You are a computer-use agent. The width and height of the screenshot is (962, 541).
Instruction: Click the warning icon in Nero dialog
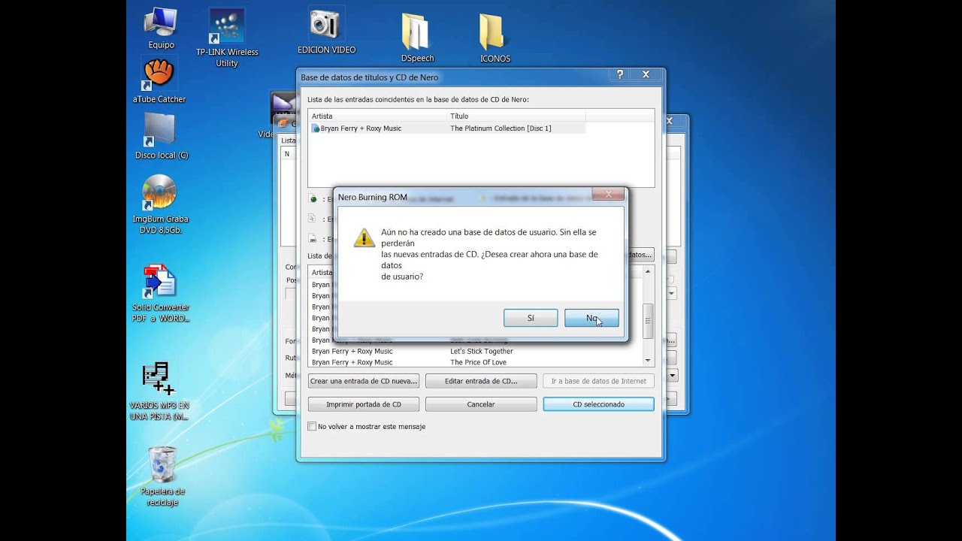pos(364,238)
